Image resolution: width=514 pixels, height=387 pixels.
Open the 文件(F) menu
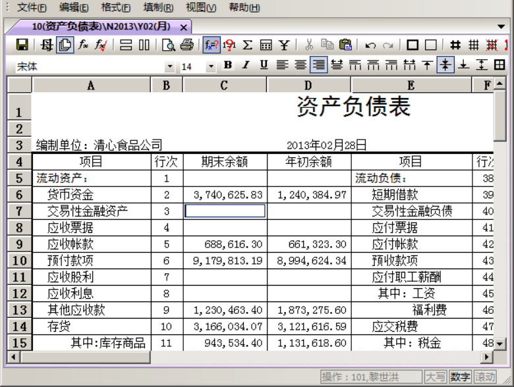point(32,8)
